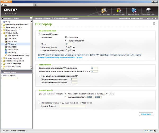Open the QNAP Classic theme dropdown

(x=155, y=131)
